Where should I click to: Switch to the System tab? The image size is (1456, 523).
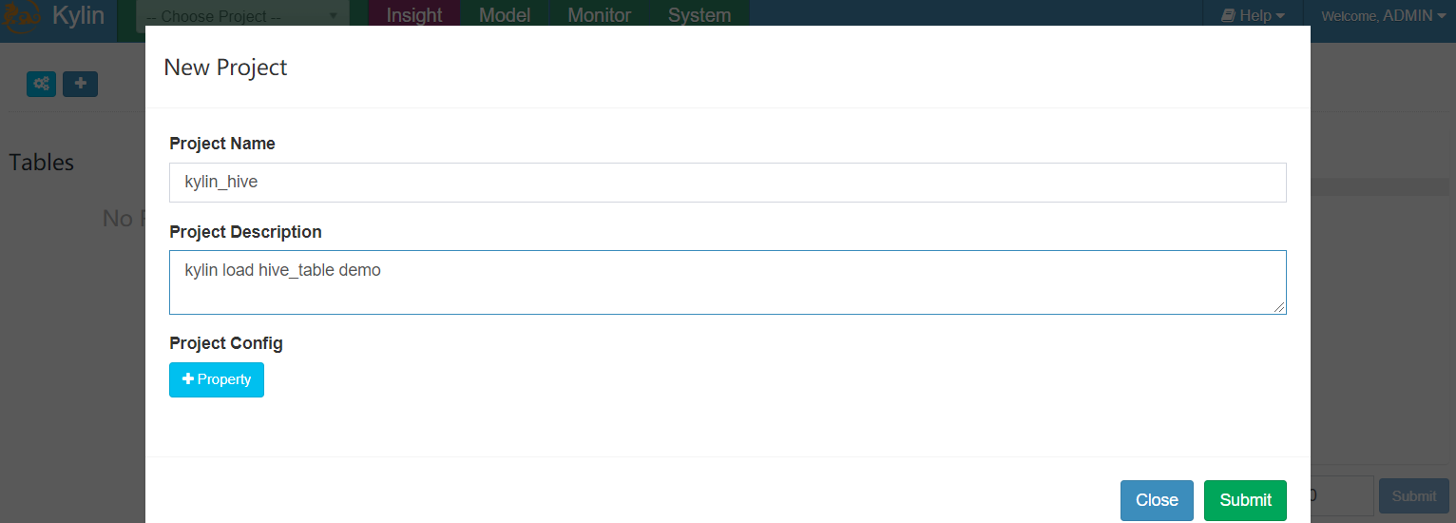[x=699, y=15]
